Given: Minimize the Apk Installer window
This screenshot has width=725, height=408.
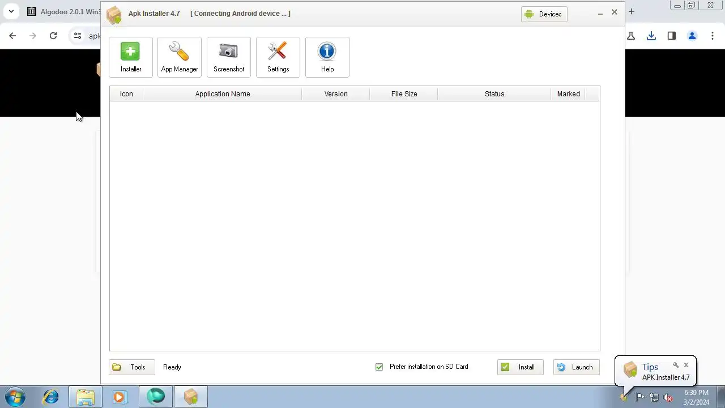Looking at the screenshot, I should 600,13.
